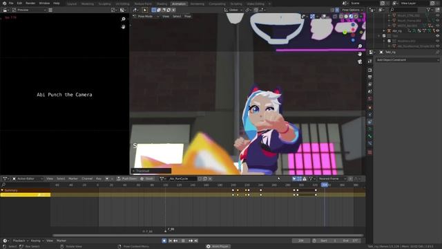Click the current frame number field
This screenshot has width=442, height=249.
pos(301,241)
